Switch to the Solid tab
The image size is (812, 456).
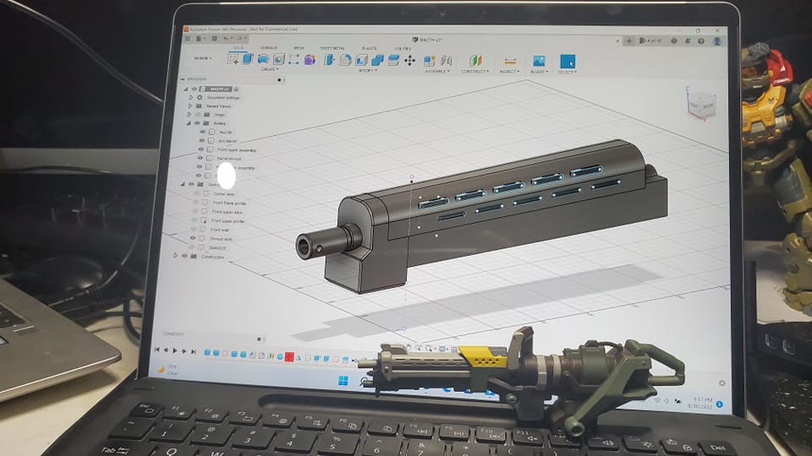[x=239, y=47]
